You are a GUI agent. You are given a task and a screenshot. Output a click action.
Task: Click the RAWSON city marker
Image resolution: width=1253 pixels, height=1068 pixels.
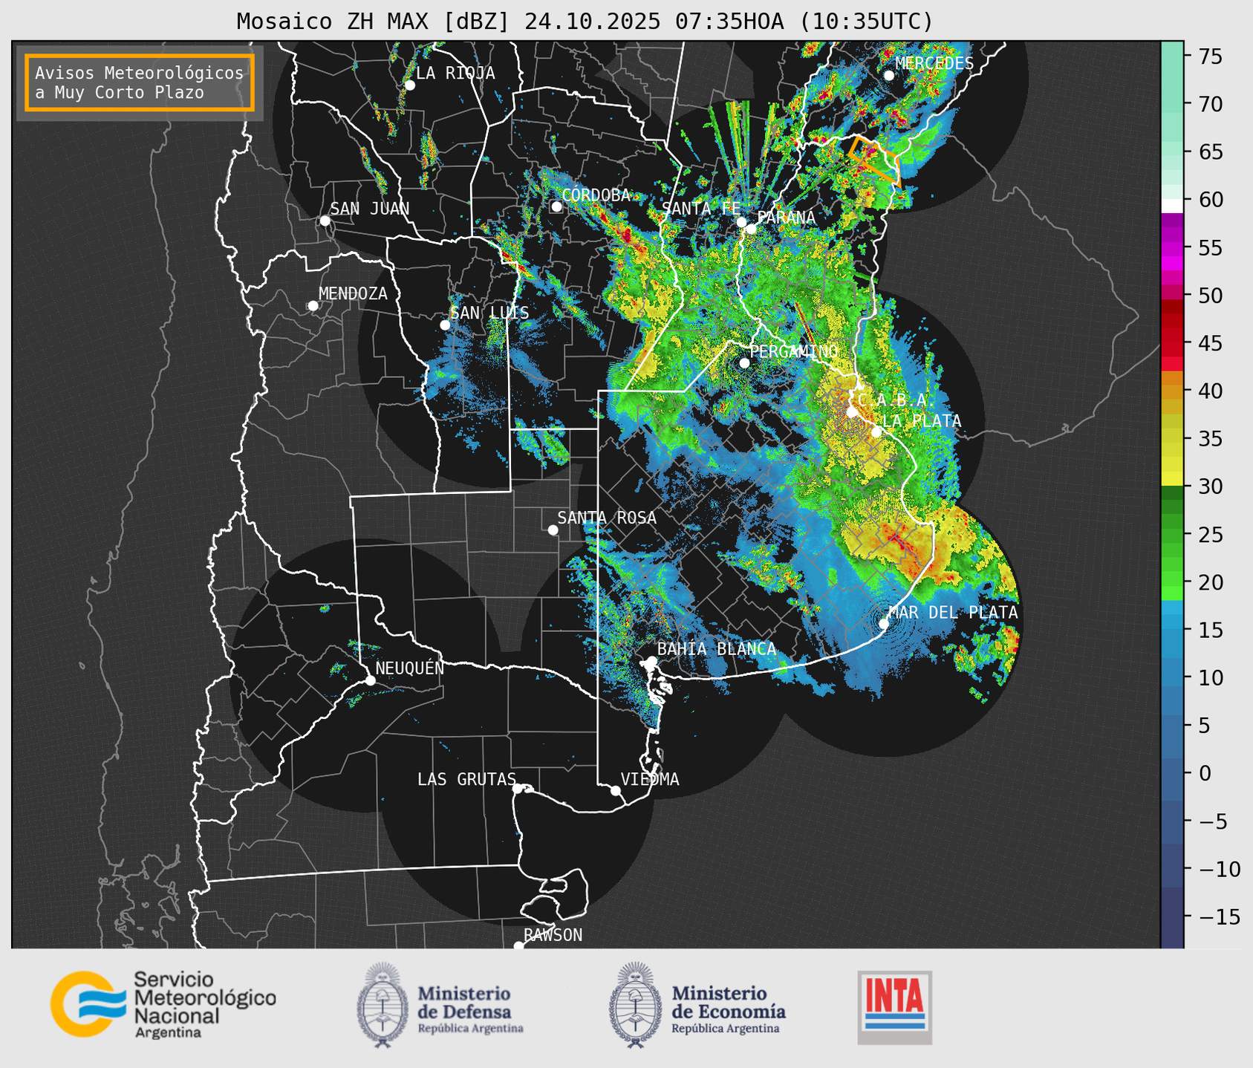click(518, 945)
